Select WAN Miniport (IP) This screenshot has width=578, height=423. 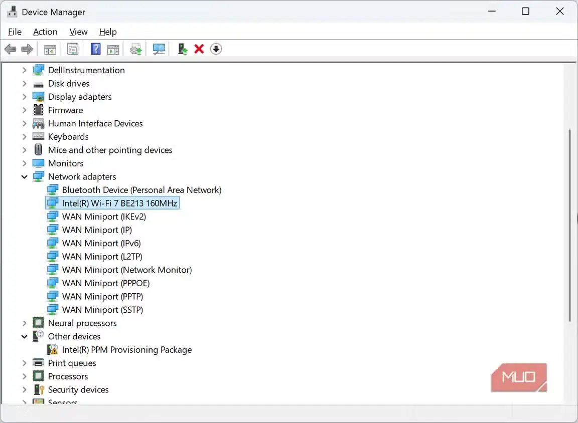[97, 230]
